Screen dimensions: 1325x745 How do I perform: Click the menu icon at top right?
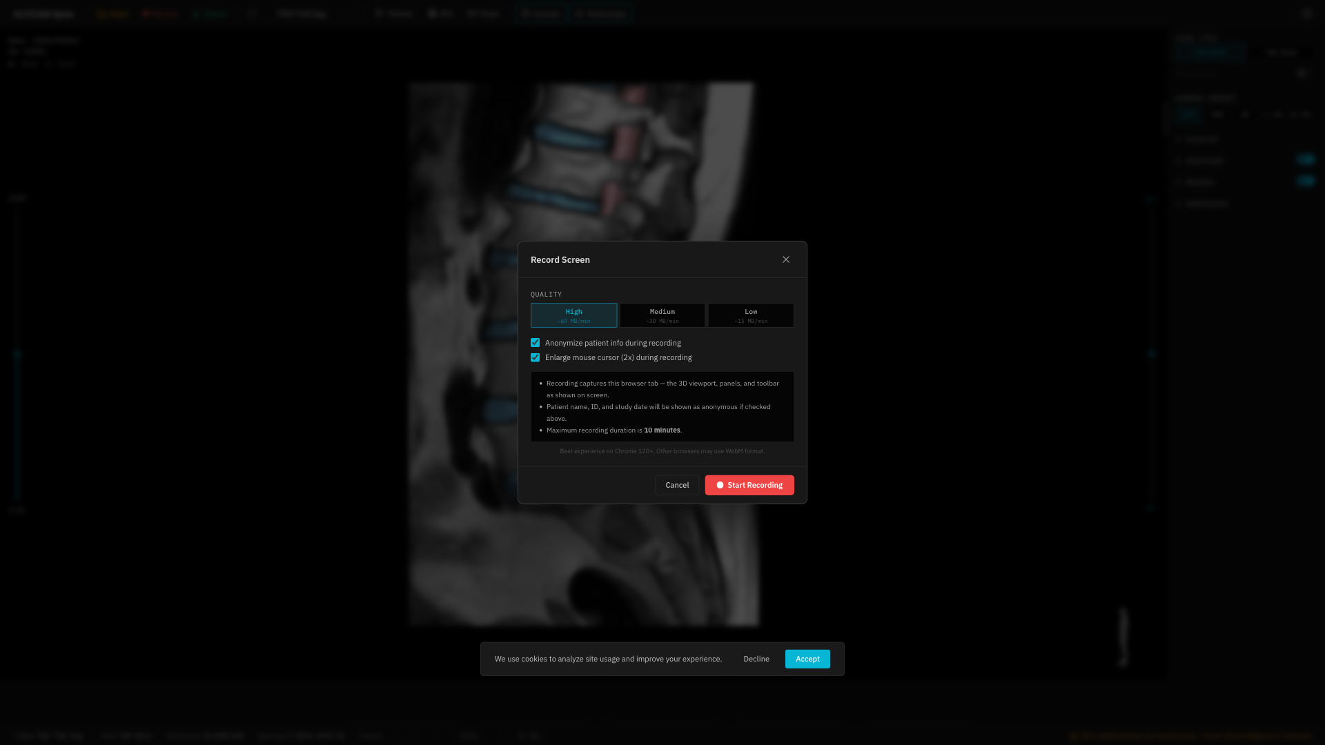coord(1306,13)
